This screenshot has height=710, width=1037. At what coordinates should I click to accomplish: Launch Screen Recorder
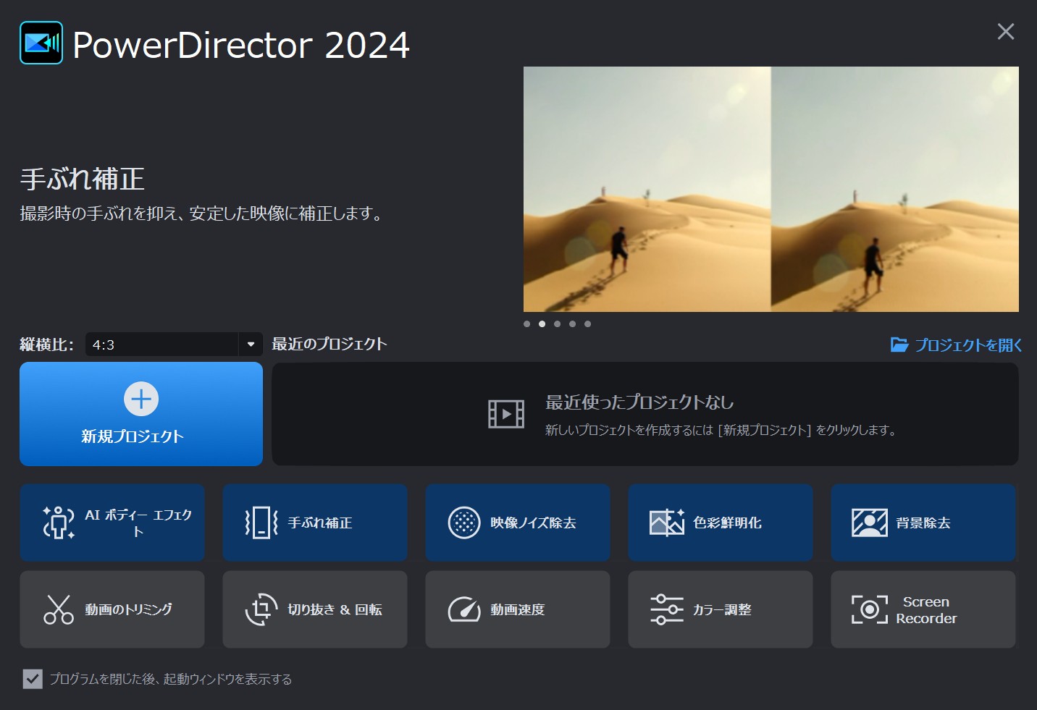(923, 609)
